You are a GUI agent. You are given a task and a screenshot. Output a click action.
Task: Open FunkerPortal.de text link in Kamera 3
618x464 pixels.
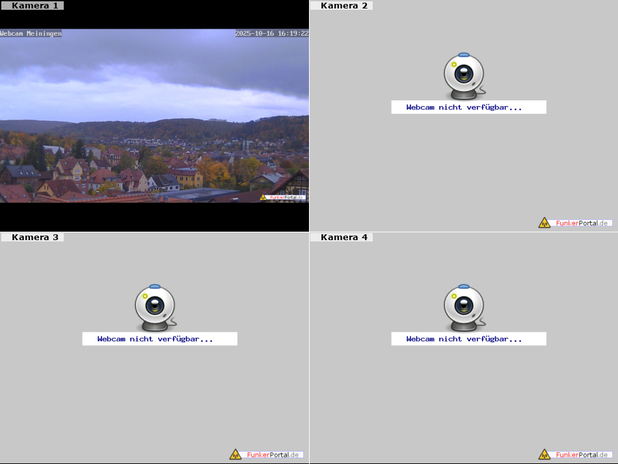pyautogui.click(x=273, y=454)
